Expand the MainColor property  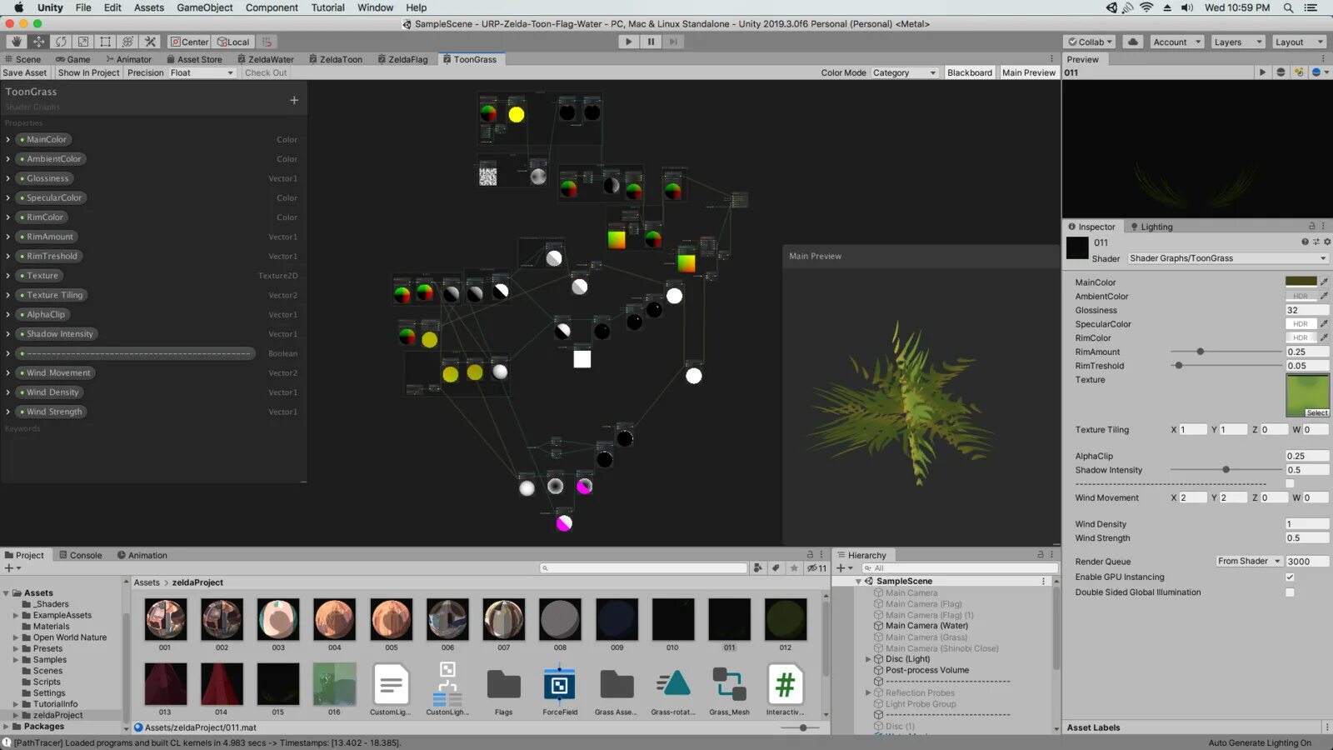(x=8, y=139)
